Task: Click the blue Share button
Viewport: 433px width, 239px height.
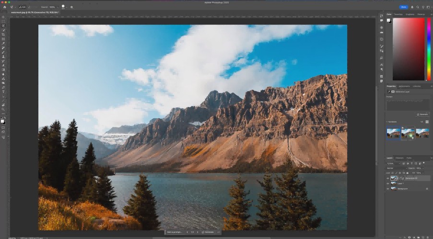Action: (403, 7)
